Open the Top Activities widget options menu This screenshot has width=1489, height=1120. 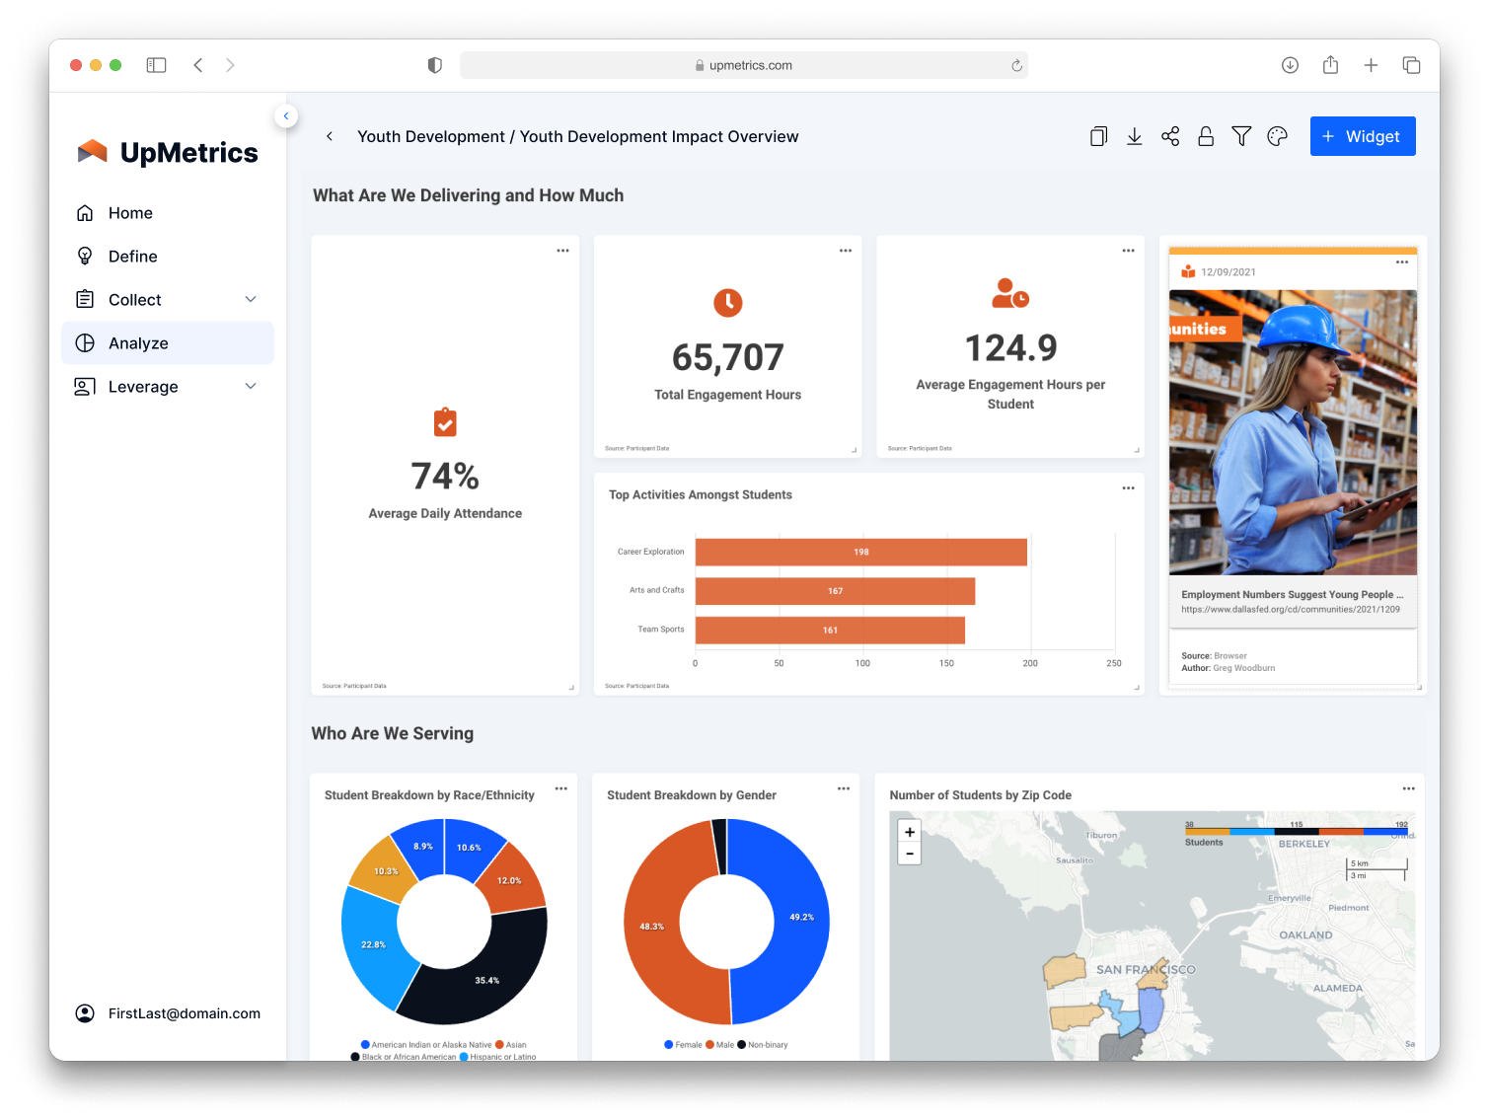click(1128, 487)
